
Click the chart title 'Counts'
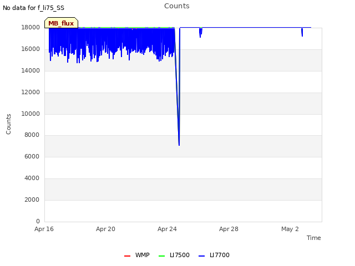[177, 6]
